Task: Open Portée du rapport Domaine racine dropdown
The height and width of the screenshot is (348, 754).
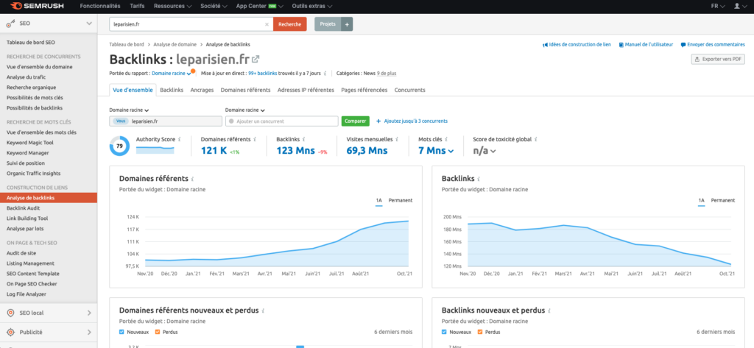Action: (172, 74)
